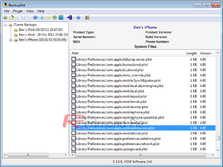Click the file list horizontal scrollbar thumb
Viewport: 223px width, 167px height.
pos(140,155)
